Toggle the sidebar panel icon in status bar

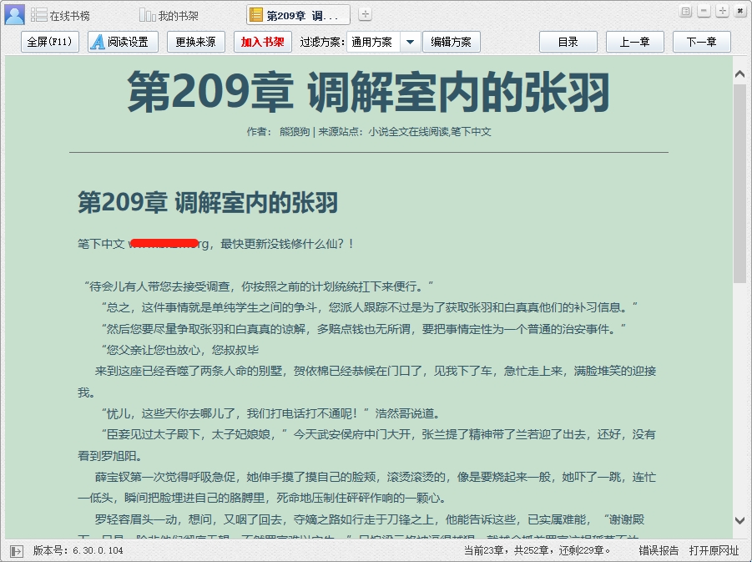pos(17,550)
